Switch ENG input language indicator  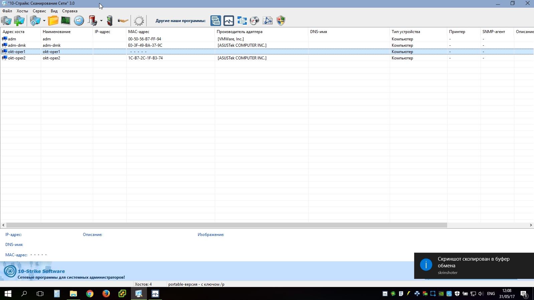click(x=491, y=294)
